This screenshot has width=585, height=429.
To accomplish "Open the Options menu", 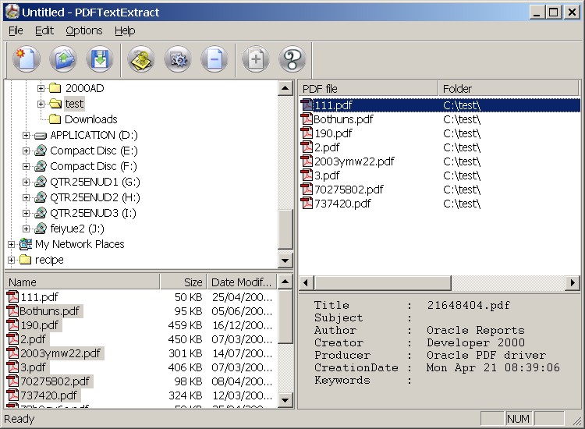I will coord(84,30).
